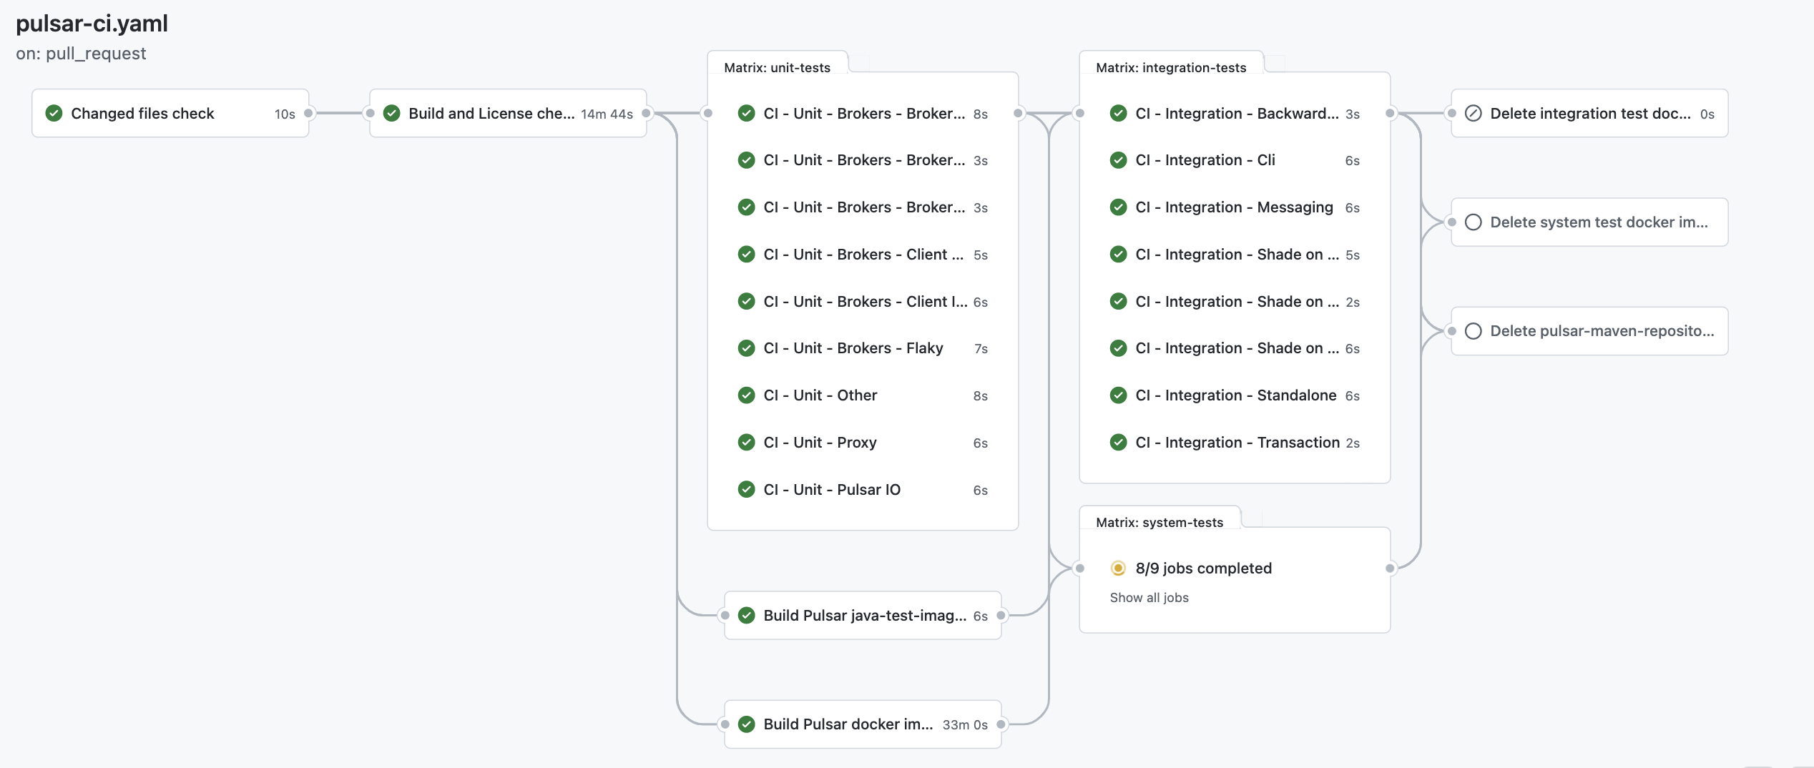
Task: Click the 33m 0s duration text
Action: (x=965, y=725)
